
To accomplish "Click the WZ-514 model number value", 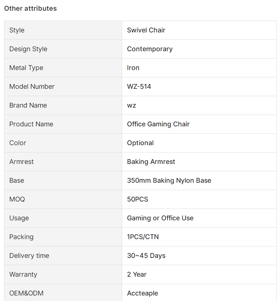I will point(139,87).
